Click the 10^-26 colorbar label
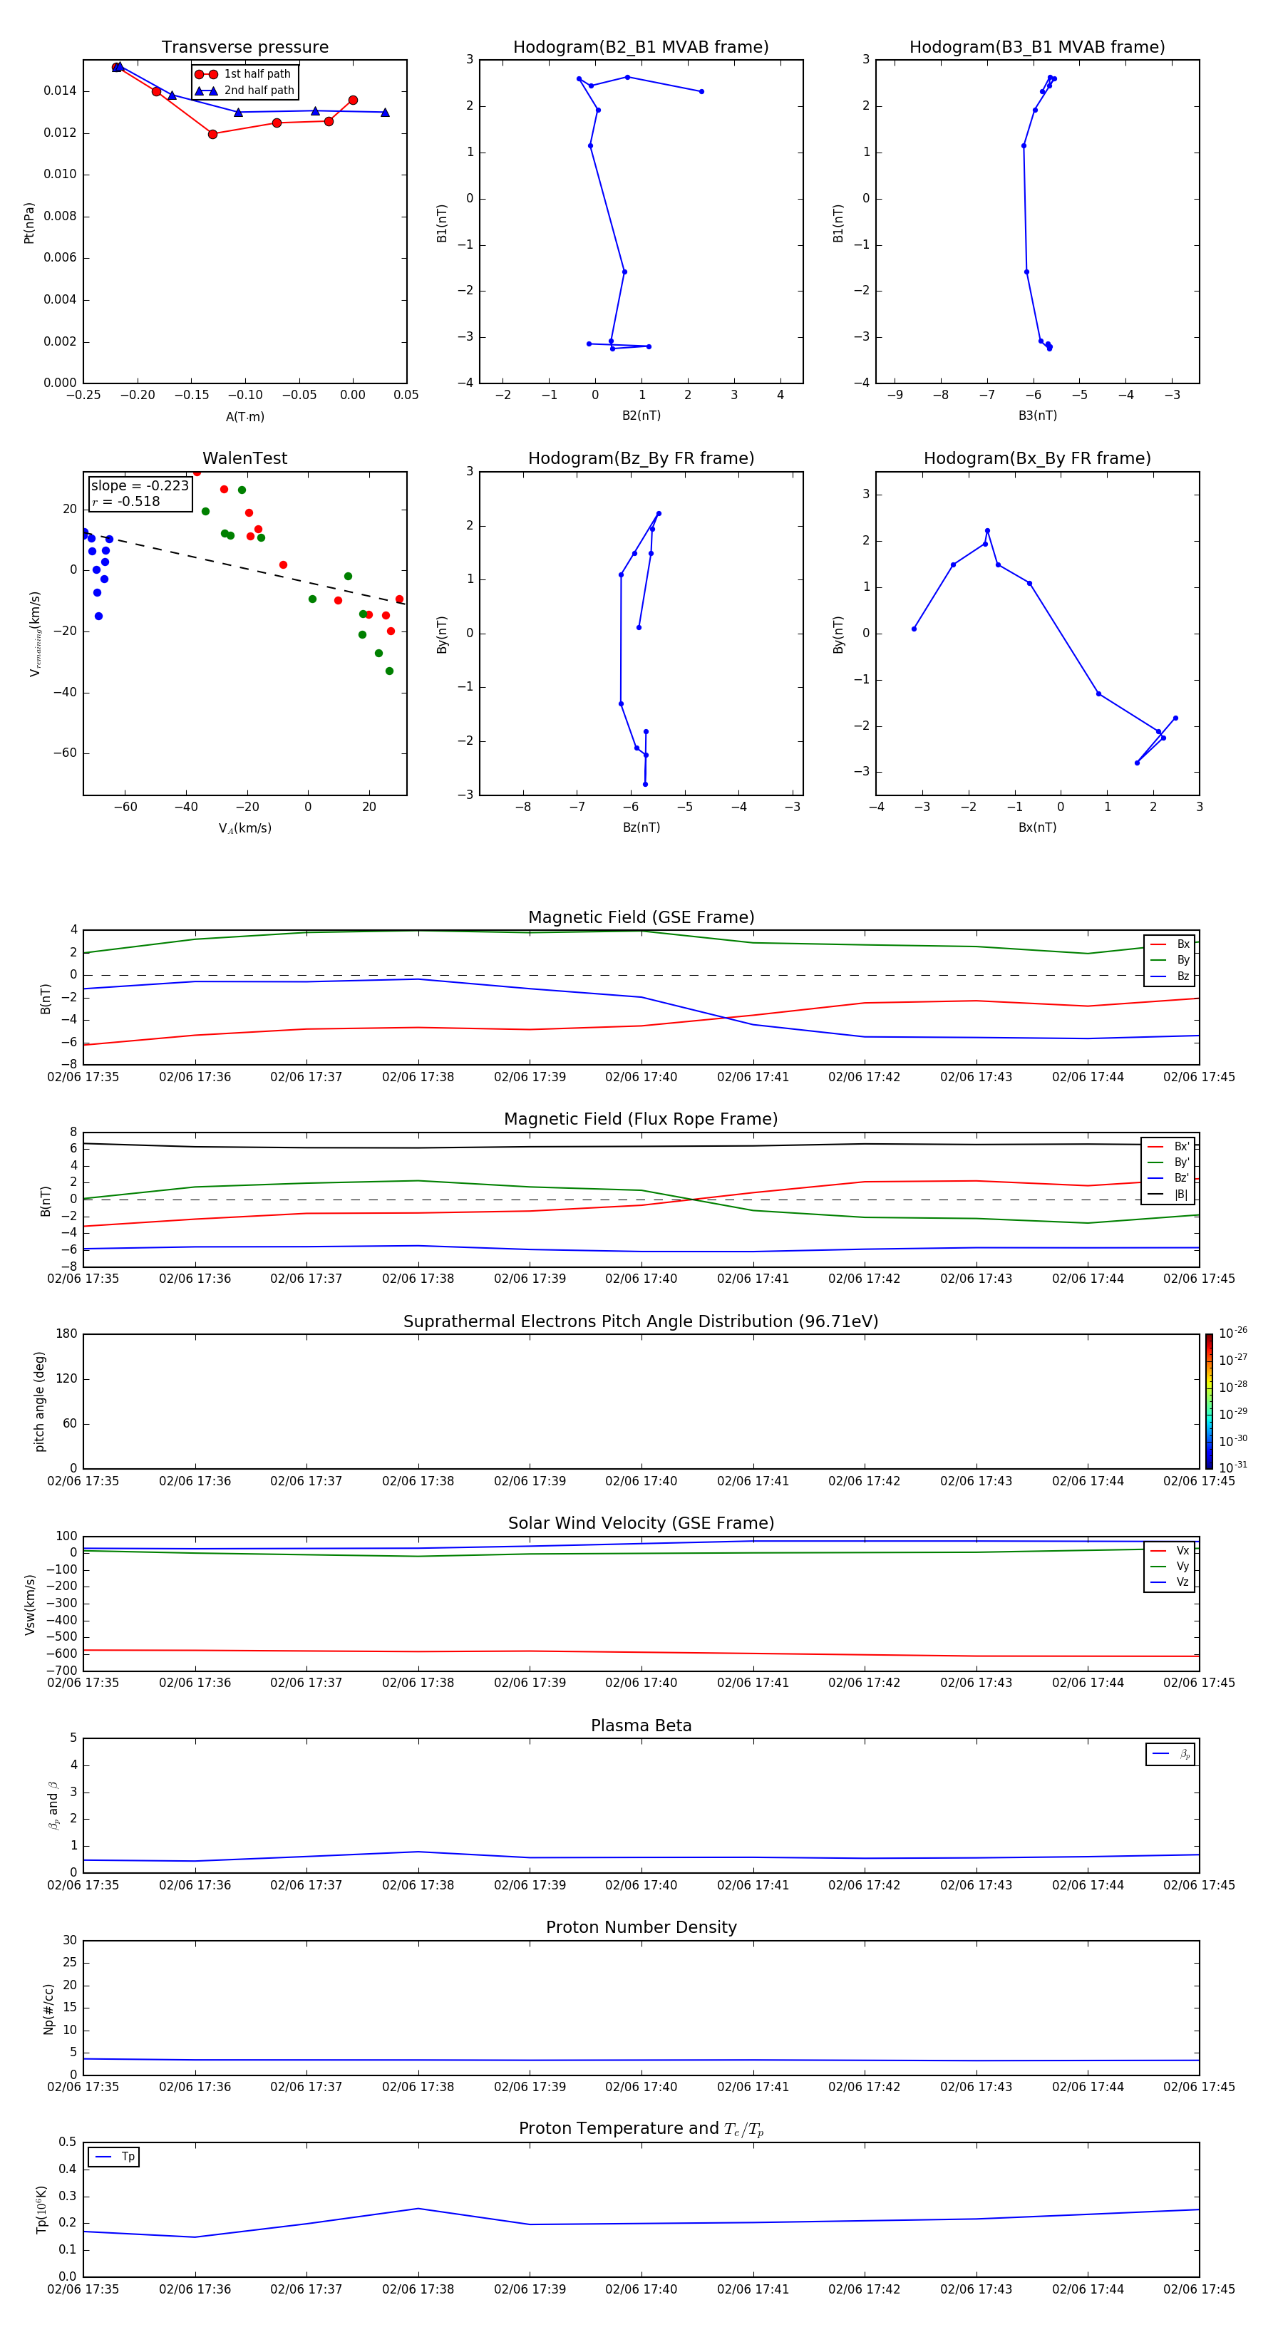The height and width of the screenshot is (2352, 1283). click(x=1233, y=1333)
